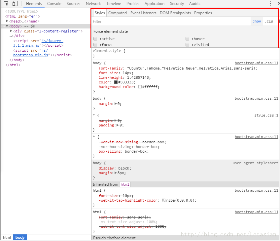The width and height of the screenshot is (280, 241).
Task: Select html in the breadcrumb bar
Action: (7, 237)
